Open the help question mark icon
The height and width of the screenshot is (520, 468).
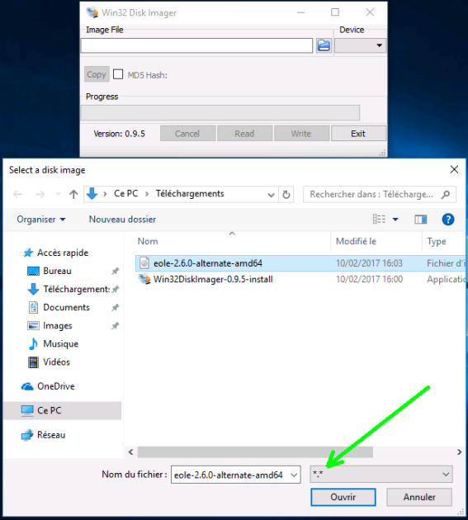coord(447,220)
